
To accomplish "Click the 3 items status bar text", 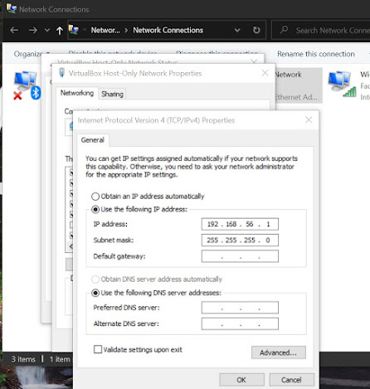I will tap(23, 359).
